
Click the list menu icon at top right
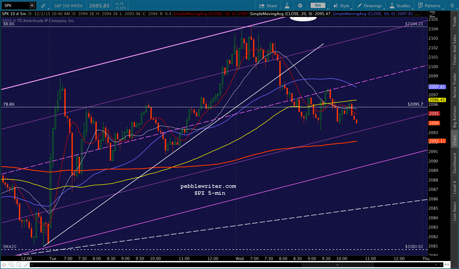(x=452, y=6)
